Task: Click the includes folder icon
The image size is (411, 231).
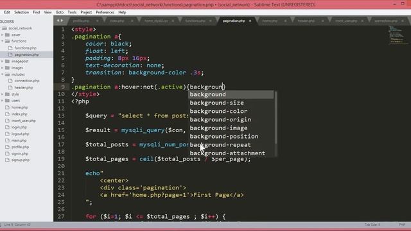Action: (7, 74)
